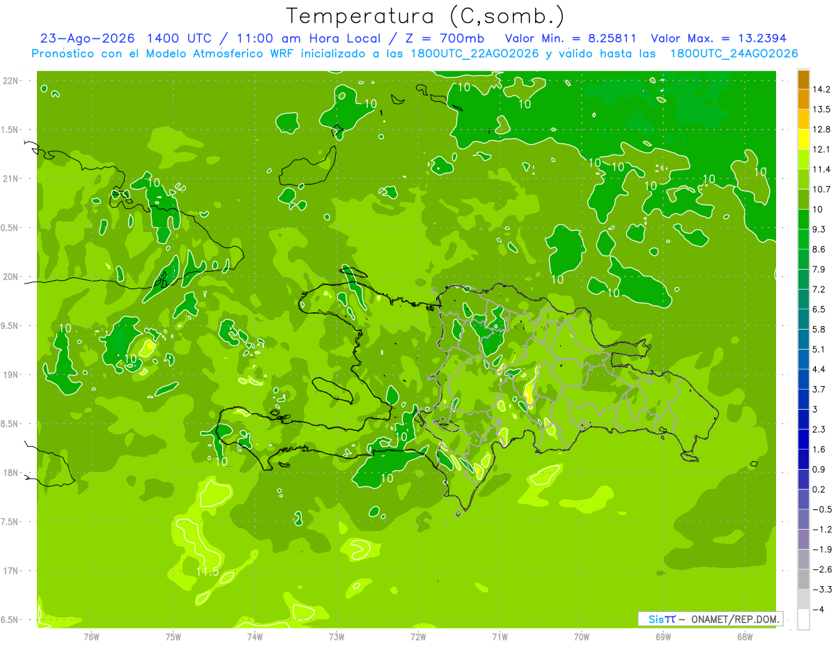The image size is (836, 646).
Task: Click the "14.2" colorbar value
Action: click(x=821, y=89)
